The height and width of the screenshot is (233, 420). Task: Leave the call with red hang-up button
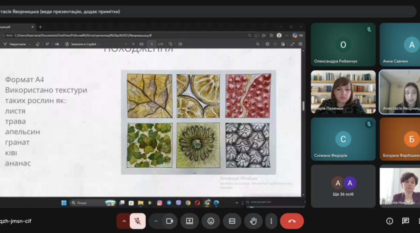292,221
